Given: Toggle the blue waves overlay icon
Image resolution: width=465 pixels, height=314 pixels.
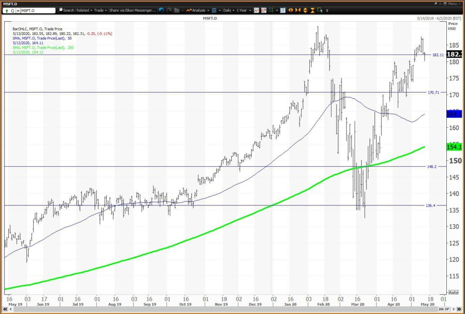Looking at the screenshot, I should click(214, 10).
